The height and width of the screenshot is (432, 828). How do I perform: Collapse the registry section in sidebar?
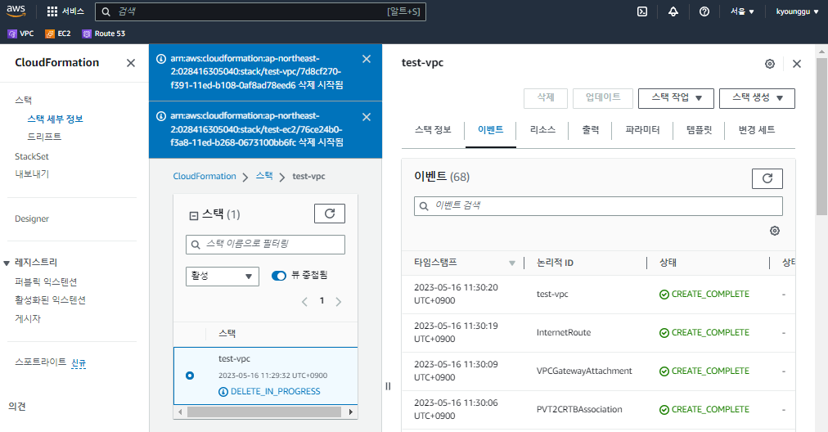(x=7, y=263)
